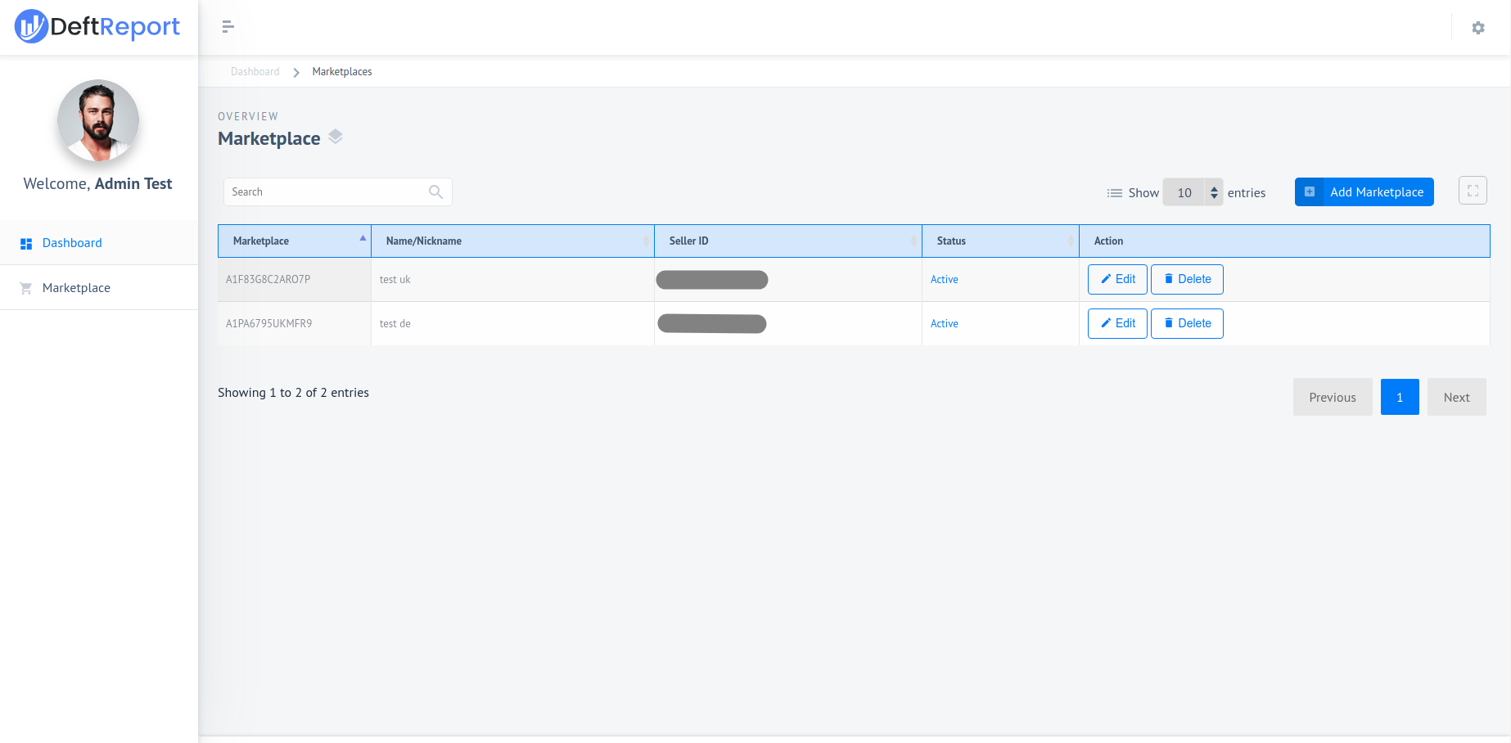Collapse the sidebar using the hamburger icon
1511x743 pixels.
[x=228, y=27]
